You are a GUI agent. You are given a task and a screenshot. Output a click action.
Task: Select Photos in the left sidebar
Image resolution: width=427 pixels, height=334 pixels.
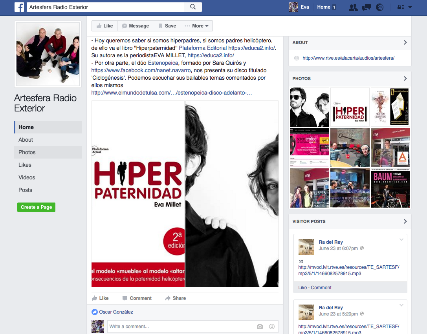(x=27, y=152)
